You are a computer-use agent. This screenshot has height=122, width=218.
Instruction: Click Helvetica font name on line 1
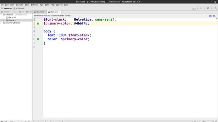pyautogui.click(x=82, y=20)
